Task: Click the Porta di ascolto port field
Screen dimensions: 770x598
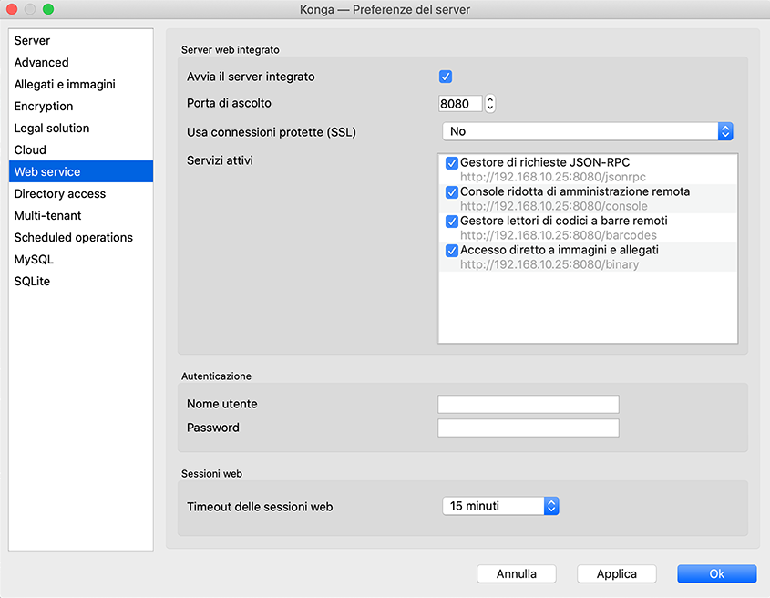Action: pyautogui.click(x=459, y=104)
